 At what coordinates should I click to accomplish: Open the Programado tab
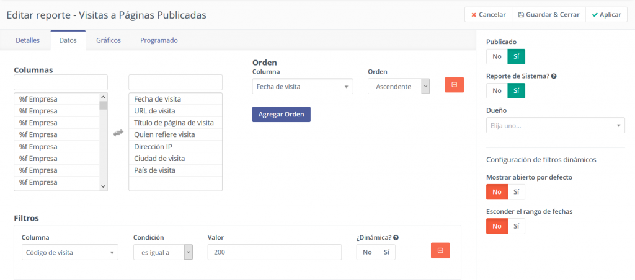coord(159,40)
